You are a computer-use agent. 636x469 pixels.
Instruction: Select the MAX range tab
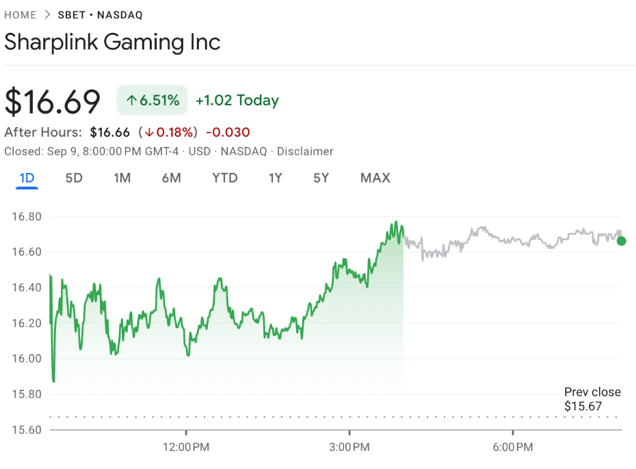(375, 178)
